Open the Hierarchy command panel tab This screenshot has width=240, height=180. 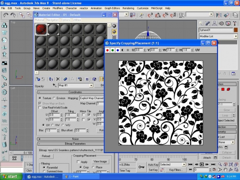[x=214, y=24]
